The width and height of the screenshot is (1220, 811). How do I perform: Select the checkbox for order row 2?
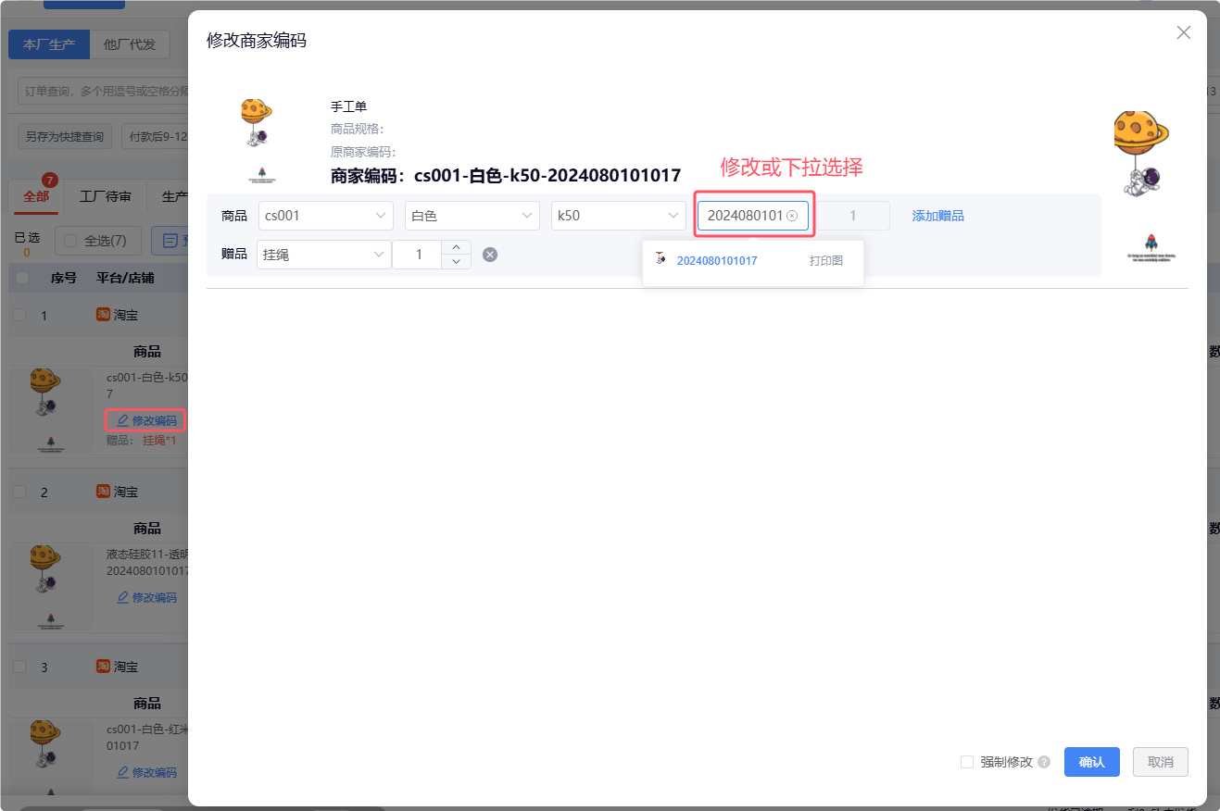click(19, 492)
